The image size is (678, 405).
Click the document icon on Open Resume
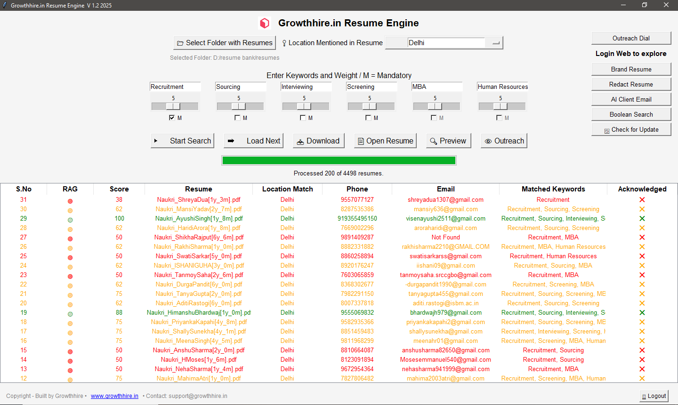(x=361, y=141)
